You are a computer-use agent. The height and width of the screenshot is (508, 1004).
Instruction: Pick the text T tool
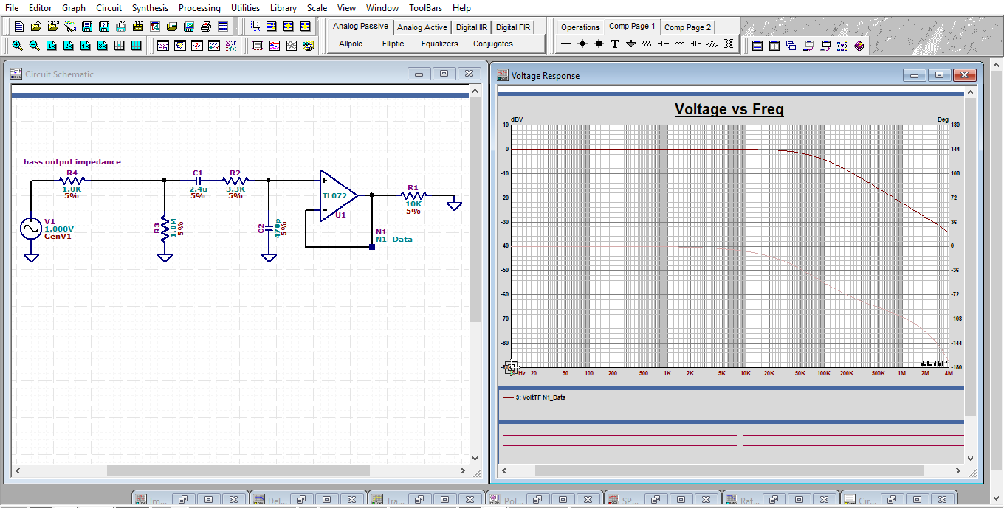point(615,44)
